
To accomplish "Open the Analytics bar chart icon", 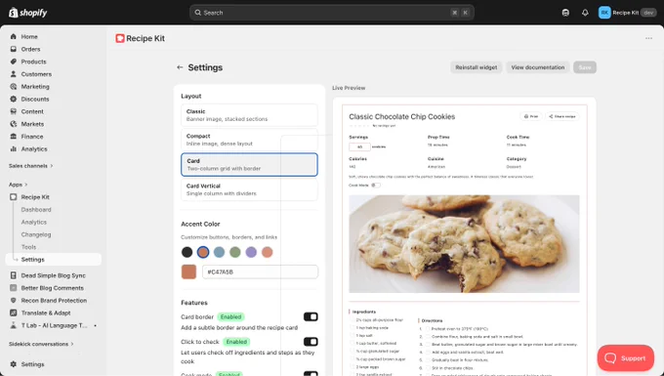I will click(13, 149).
